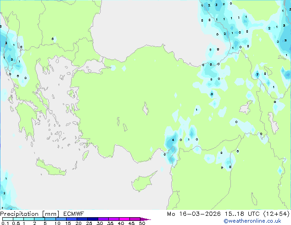Select the ECMWF model label
This screenshot has width=291, height=225.
pos(74,214)
